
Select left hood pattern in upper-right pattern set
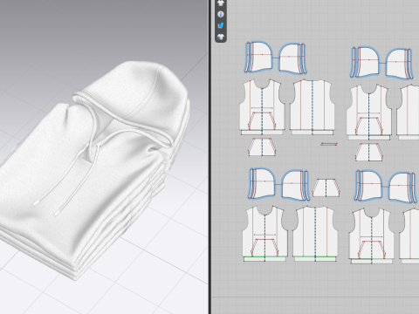(369, 62)
